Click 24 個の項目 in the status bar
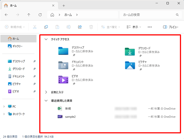 [10, 137]
